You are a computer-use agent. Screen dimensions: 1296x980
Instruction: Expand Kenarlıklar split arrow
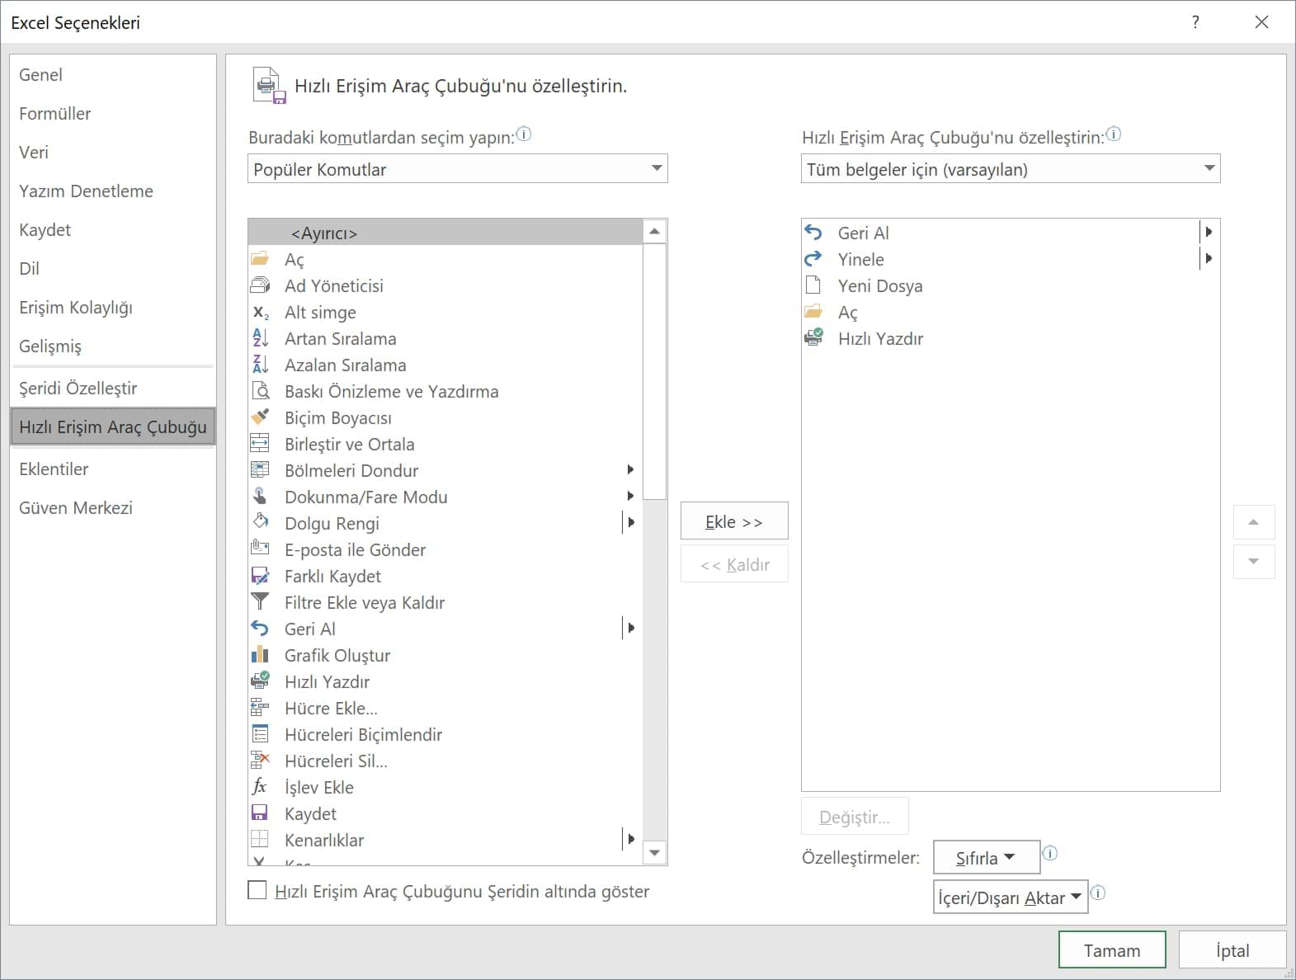coord(631,840)
